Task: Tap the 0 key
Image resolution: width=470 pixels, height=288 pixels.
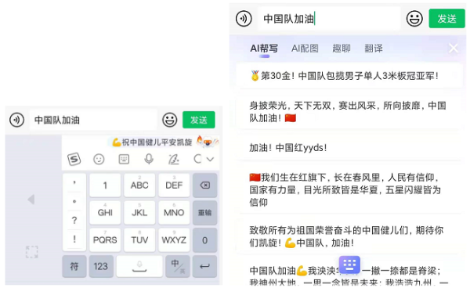Action: (204, 240)
